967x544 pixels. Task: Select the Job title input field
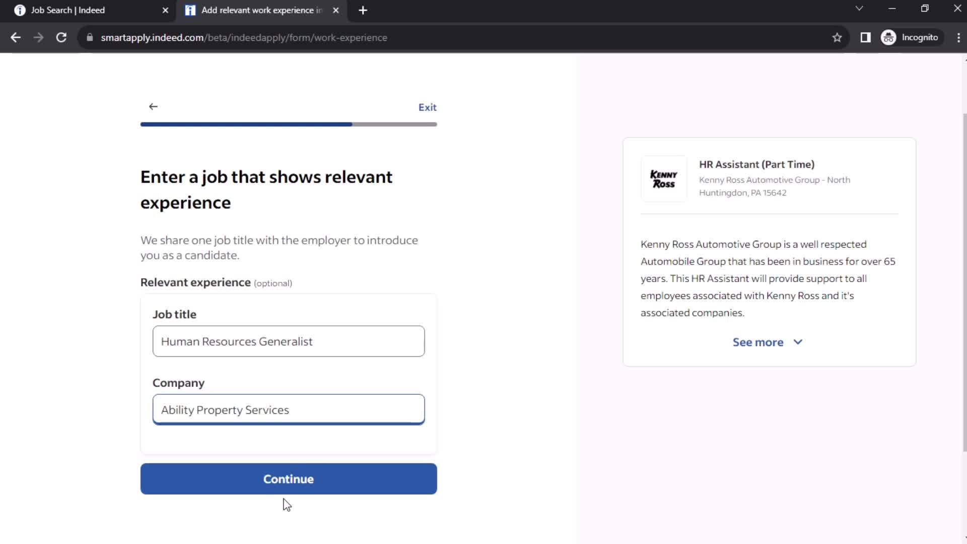click(x=288, y=341)
